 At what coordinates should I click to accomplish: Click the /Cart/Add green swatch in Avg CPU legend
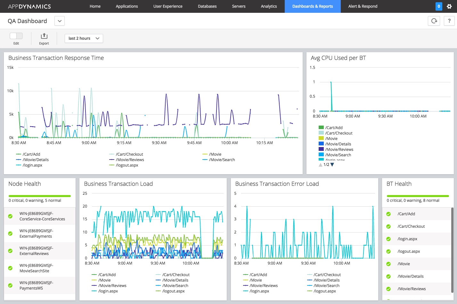pos(321,127)
